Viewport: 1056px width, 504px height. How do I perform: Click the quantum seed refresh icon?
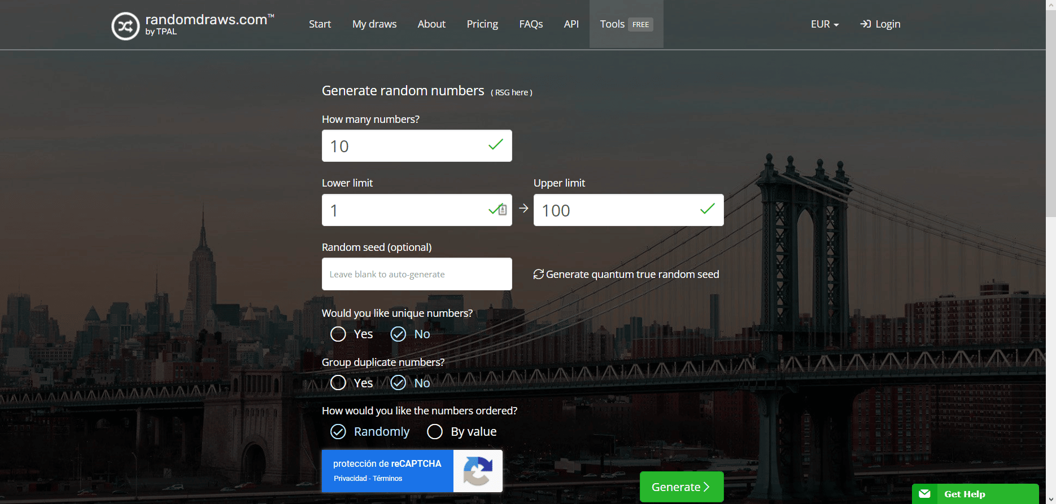(538, 274)
